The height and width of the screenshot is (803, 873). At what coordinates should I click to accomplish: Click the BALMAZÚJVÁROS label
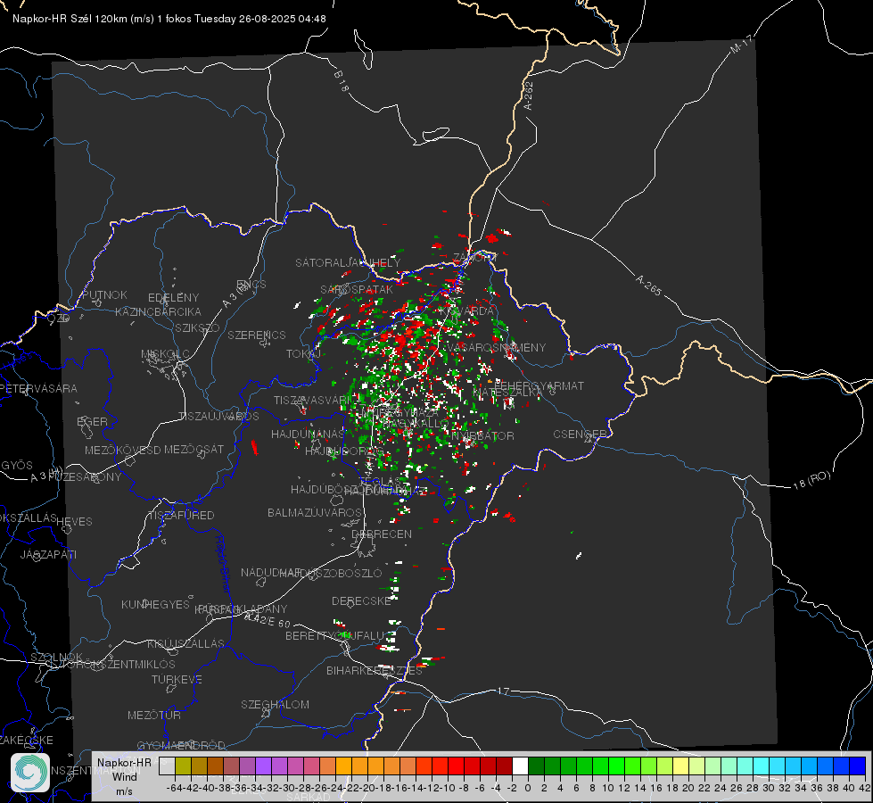click(x=315, y=512)
